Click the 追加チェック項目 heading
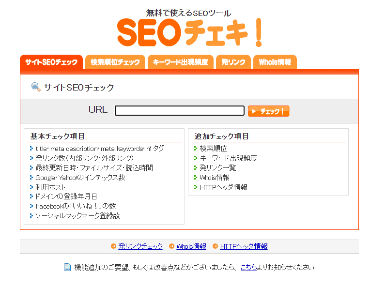370x287 pixels. [x=222, y=136]
